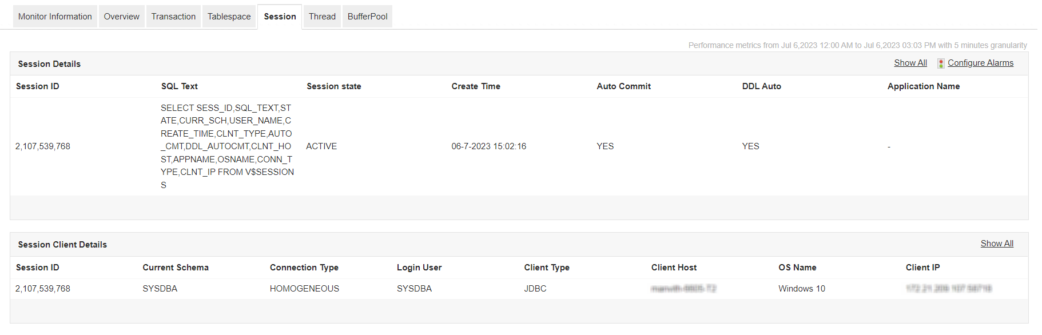Open the BufferPool tab
This screenshot has height=335, width=1042.
[x=367, y=17]
